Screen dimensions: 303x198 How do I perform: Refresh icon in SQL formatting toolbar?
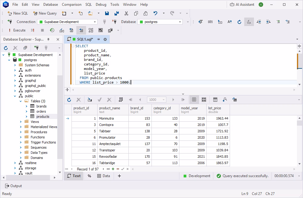[x=239, y=22]
